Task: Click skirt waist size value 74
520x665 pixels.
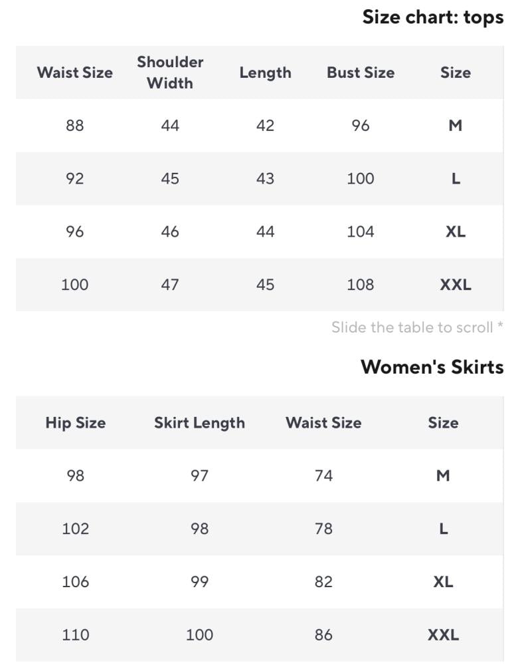Action: (323, 475)
